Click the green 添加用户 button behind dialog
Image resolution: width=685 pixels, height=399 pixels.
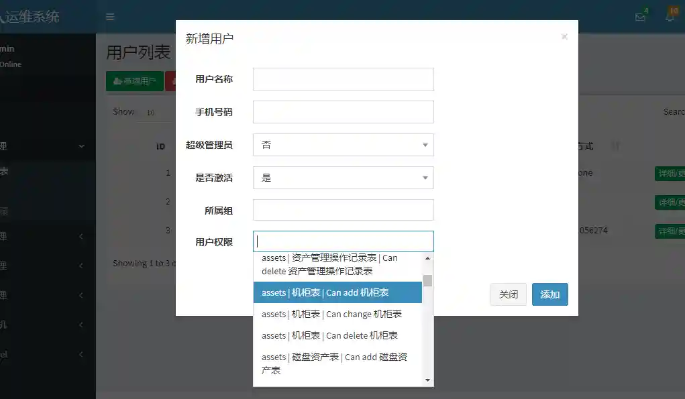tap(135, 81)
